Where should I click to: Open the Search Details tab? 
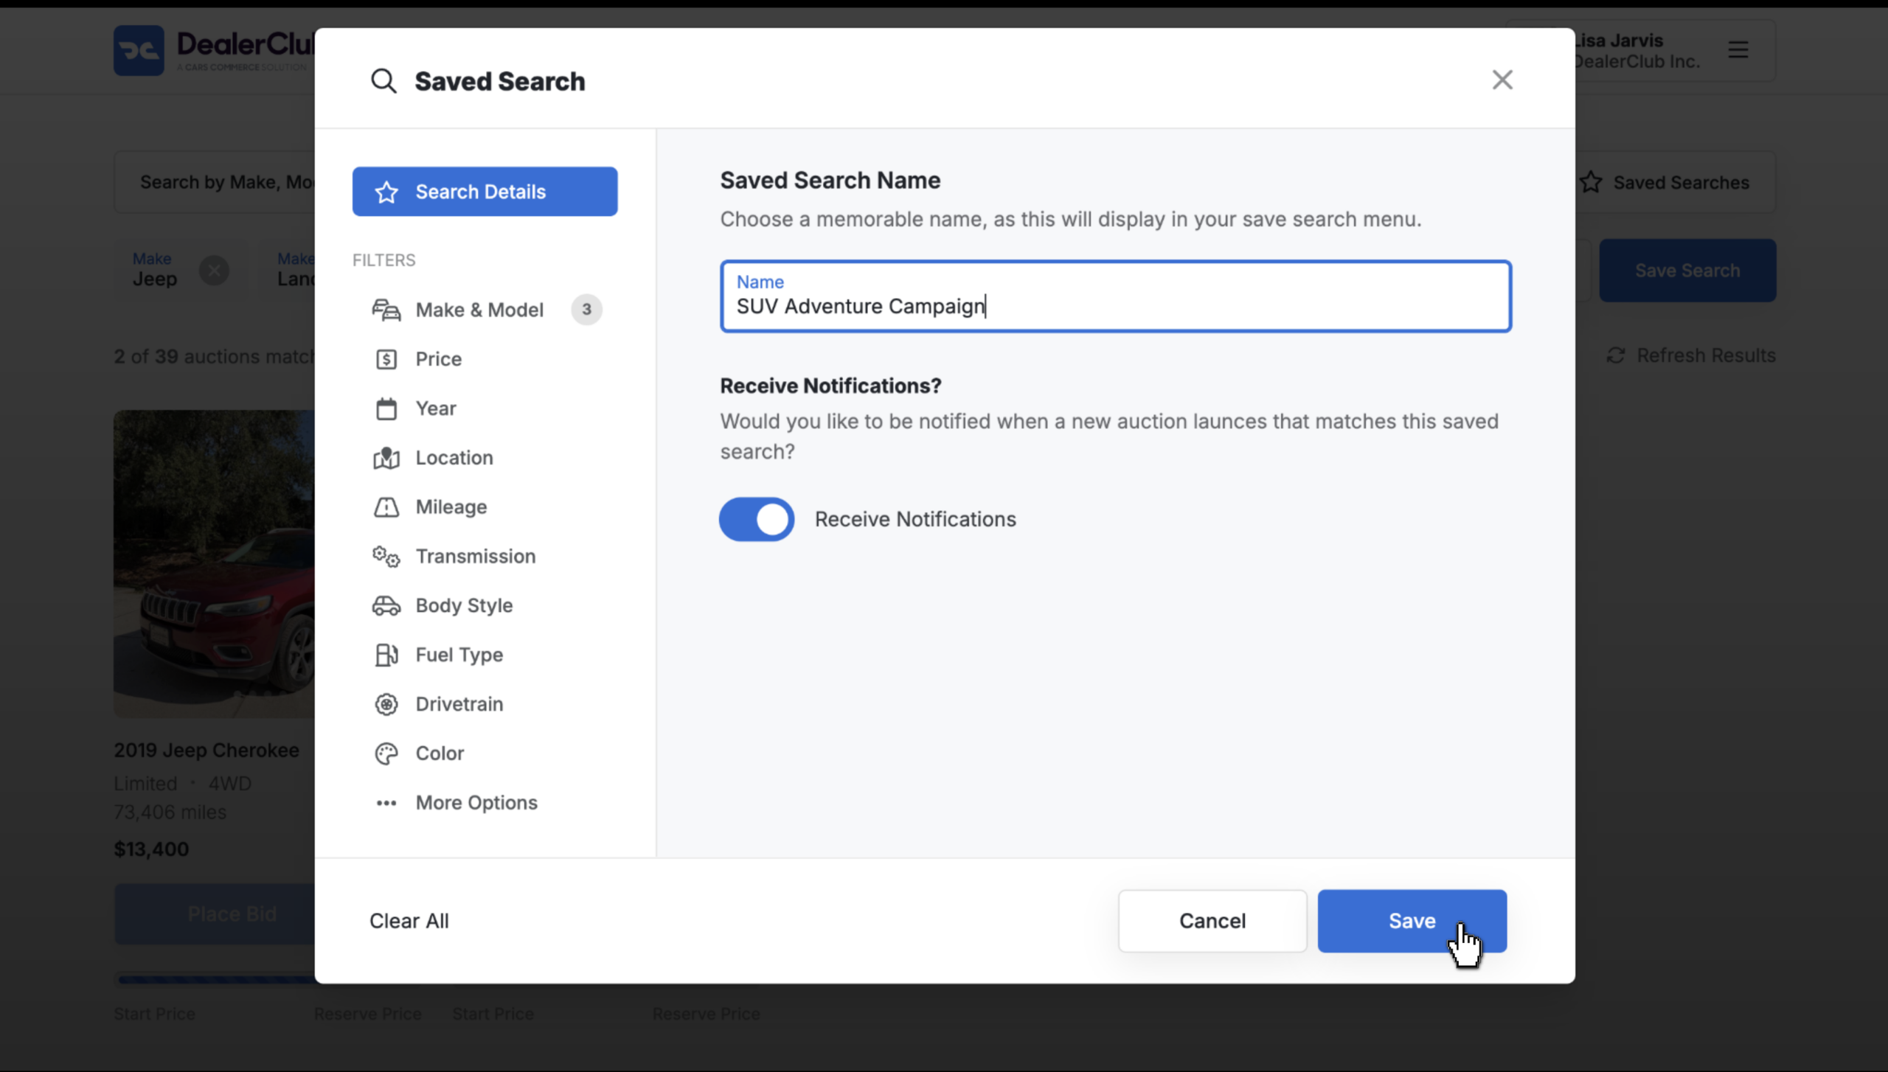coord(485,192)
